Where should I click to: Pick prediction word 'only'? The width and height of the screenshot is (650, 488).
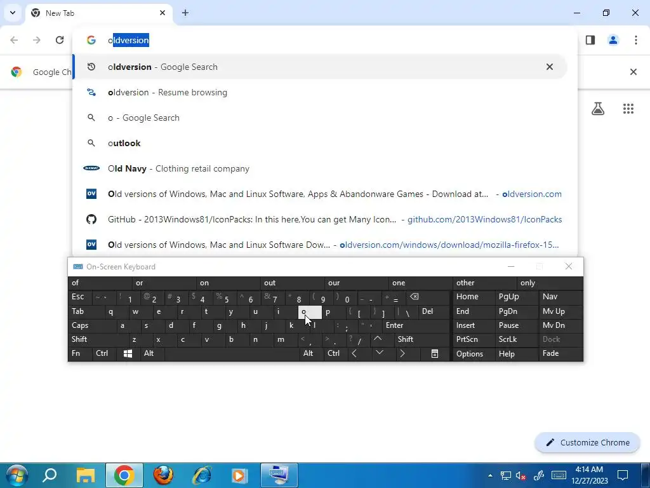click(x=550, y=283)
